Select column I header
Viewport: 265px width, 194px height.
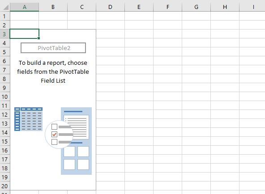[252, 7]
